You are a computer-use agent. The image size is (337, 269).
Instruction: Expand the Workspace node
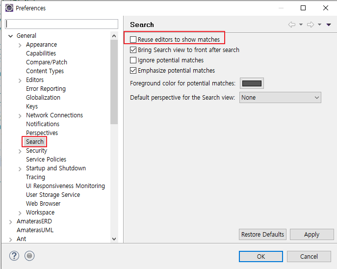20,213
